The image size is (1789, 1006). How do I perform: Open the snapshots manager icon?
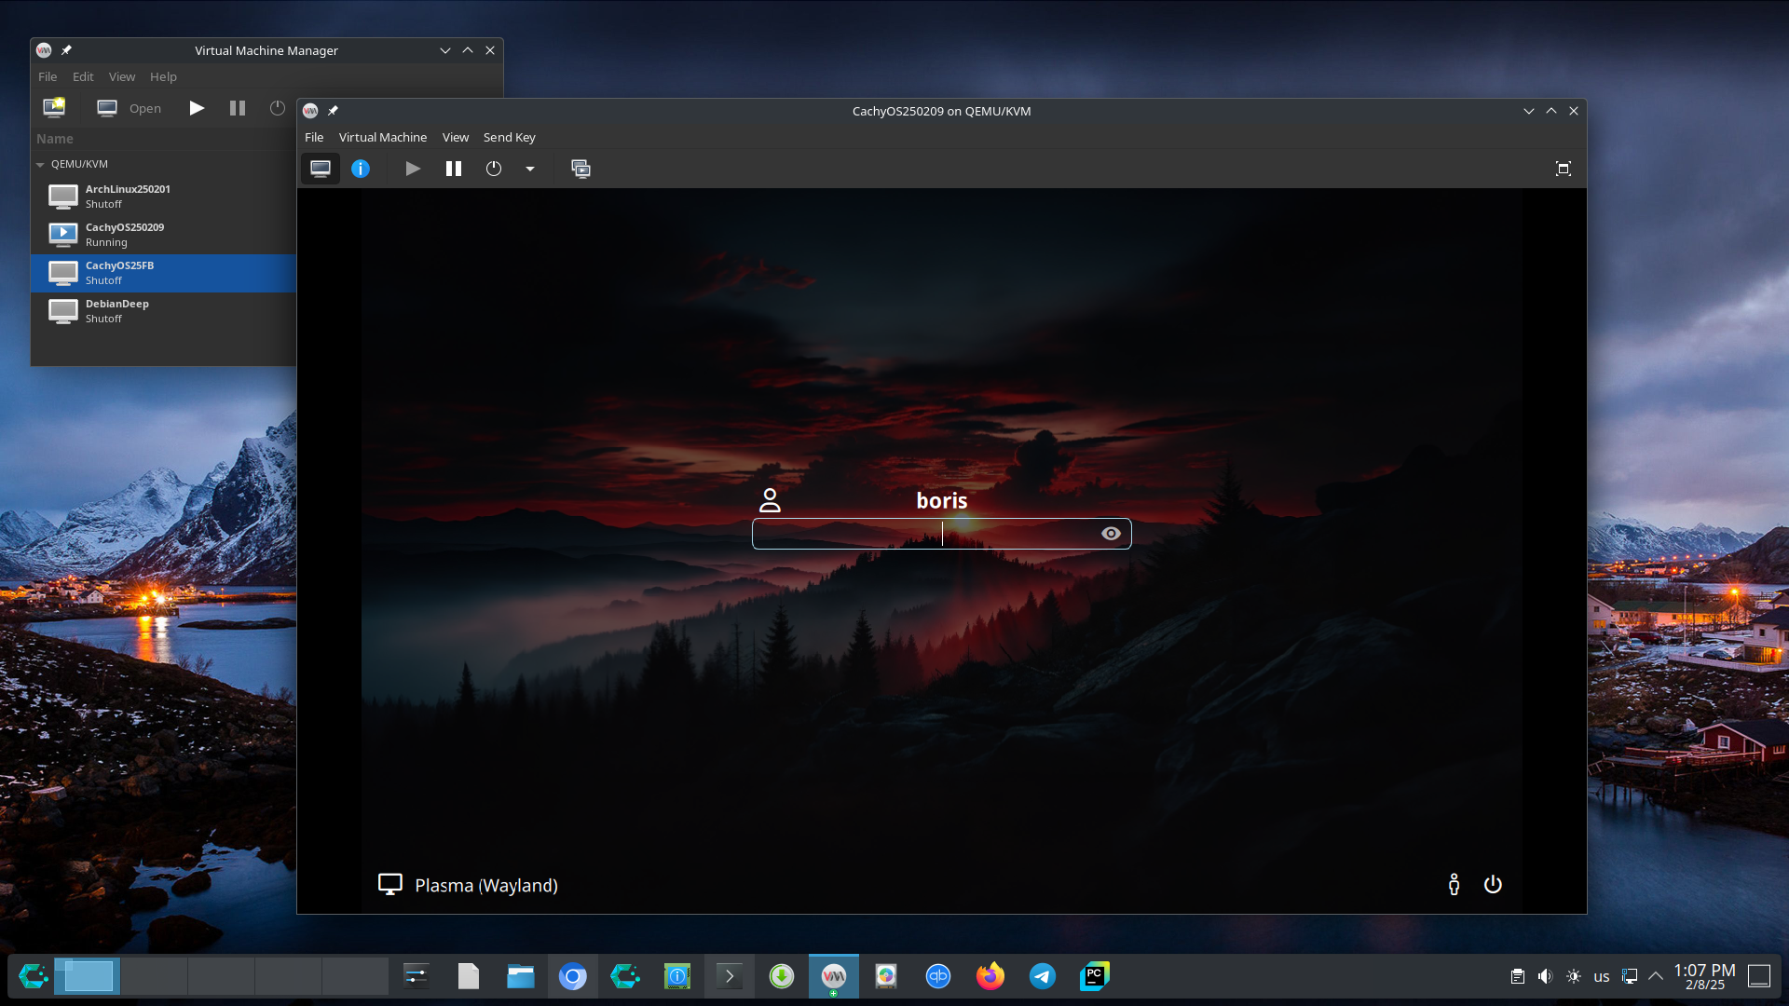click(580, 169)
